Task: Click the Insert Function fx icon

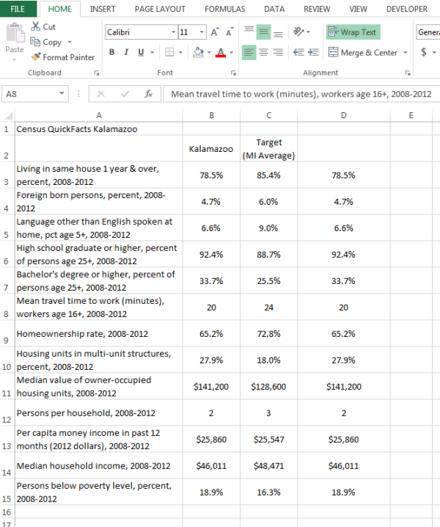Action: tap(148, 94)
